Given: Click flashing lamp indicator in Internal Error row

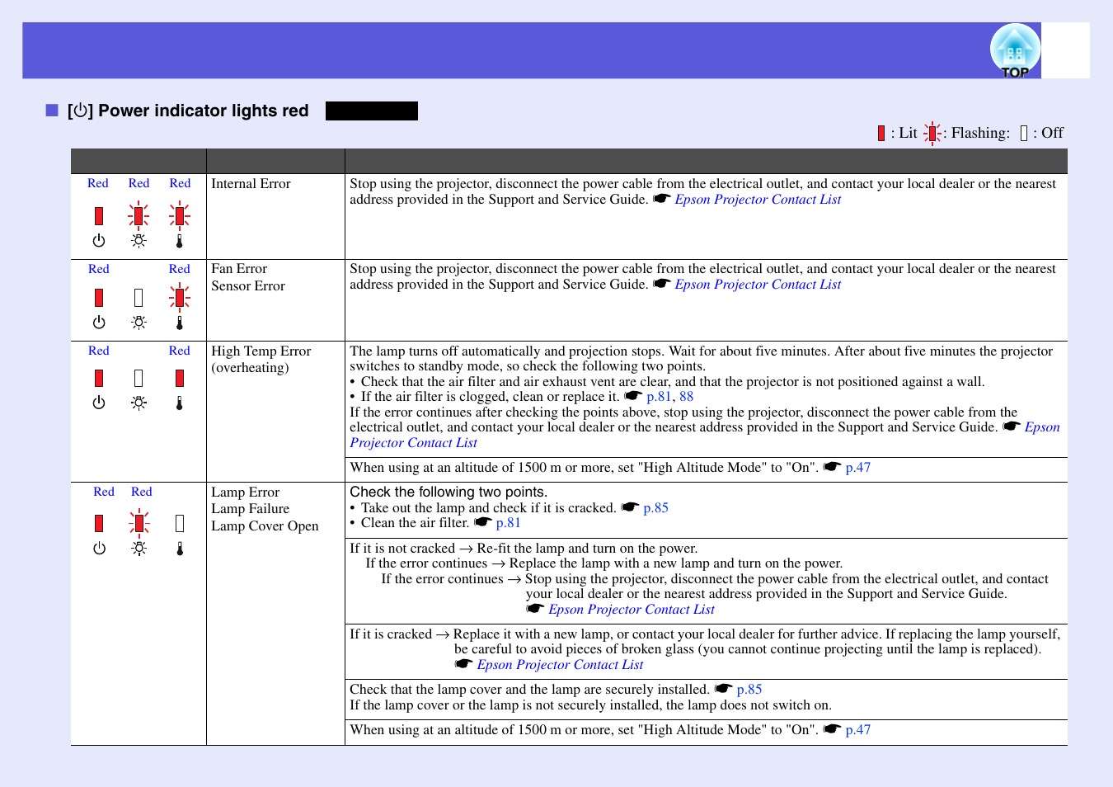Looking at the screenshot, I should [139, 216].
